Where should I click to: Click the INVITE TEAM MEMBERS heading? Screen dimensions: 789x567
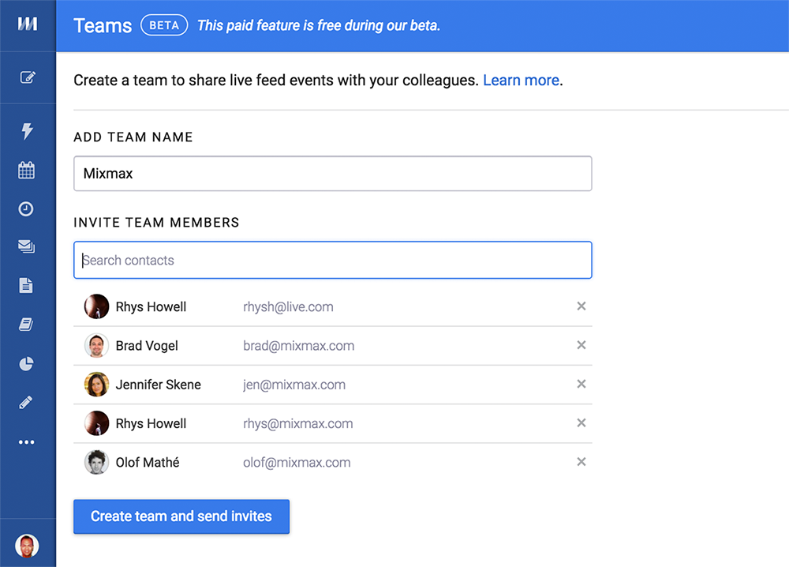[156, 223]
